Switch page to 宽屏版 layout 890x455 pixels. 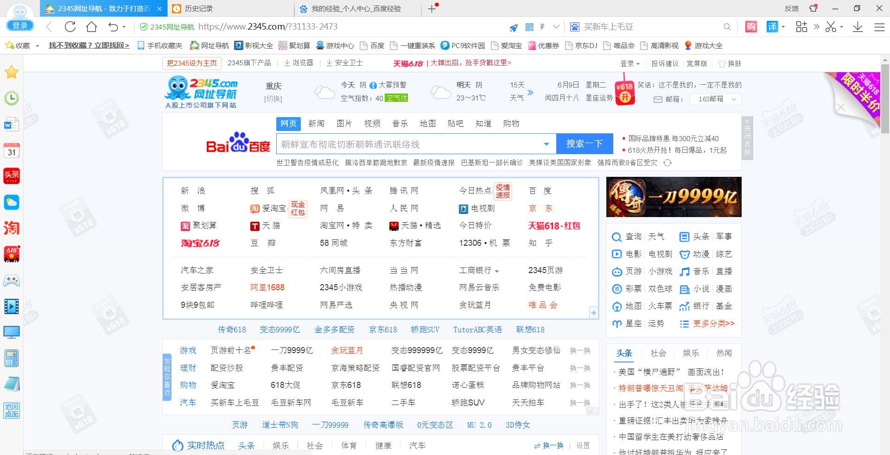pos(697,63)
